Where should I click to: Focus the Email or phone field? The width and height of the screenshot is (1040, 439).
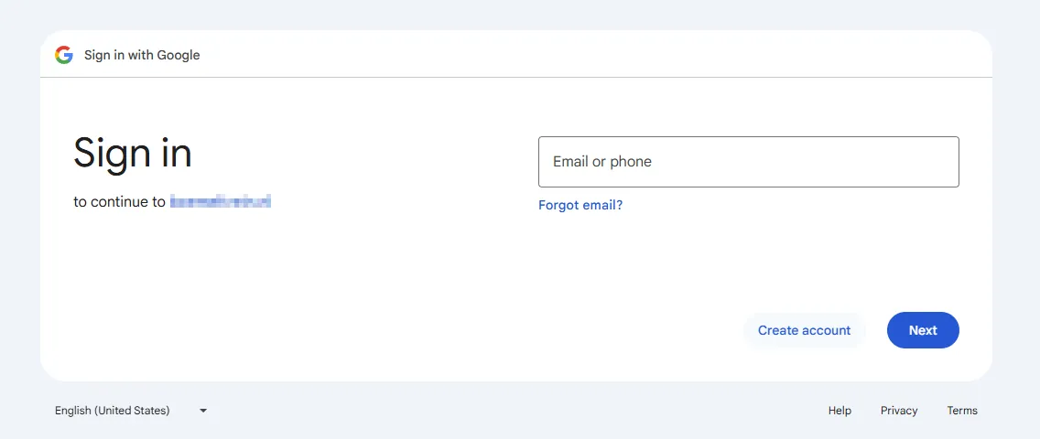click(x=748, y=162)
